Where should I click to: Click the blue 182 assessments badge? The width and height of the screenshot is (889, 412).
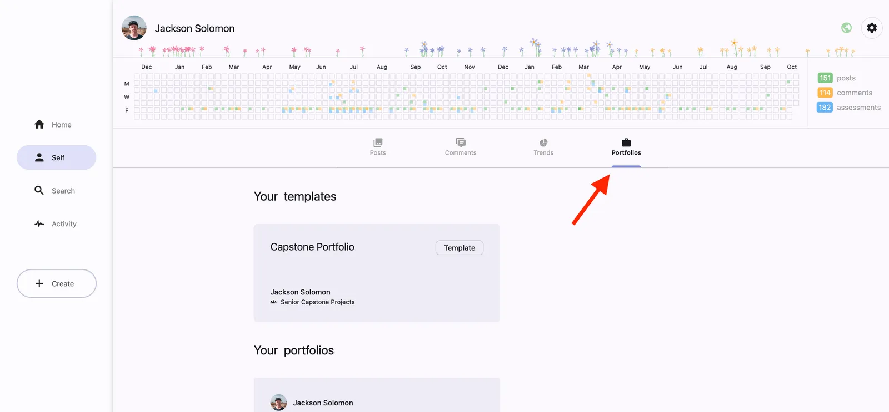pos(825,108)
